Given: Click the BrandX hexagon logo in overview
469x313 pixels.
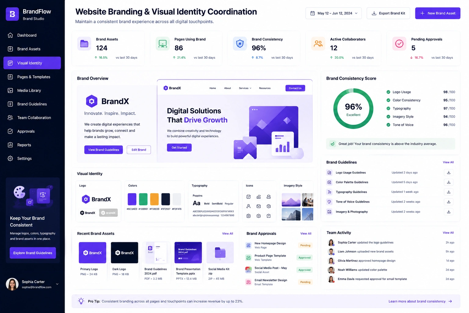Looking at the screenshot, I should click(92, 101).
